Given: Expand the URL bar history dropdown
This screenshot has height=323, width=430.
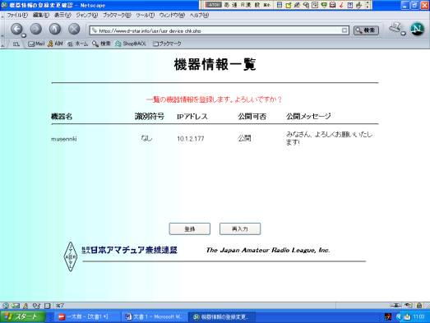Looking at the screenshot, I should pyautogui.click(x=344, y=30).
